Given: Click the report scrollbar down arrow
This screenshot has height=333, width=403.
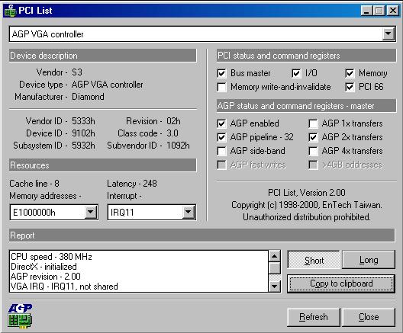Looking at the screenshot, I should coord(275,286).
